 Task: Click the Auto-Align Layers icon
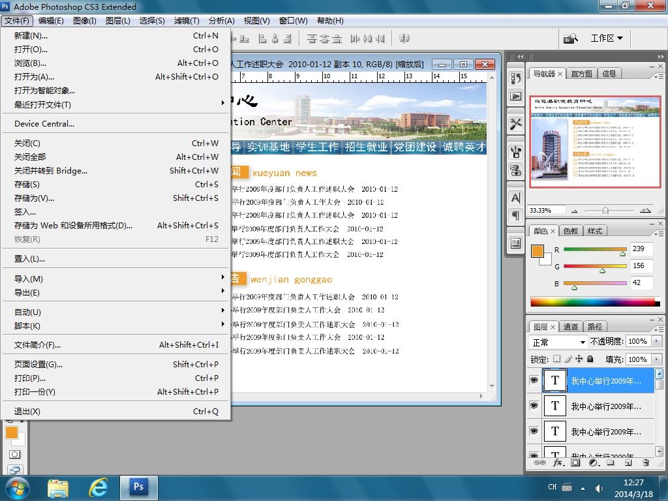pos(404,38)
